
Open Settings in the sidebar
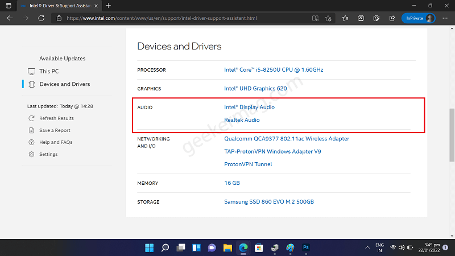[48, 154]
